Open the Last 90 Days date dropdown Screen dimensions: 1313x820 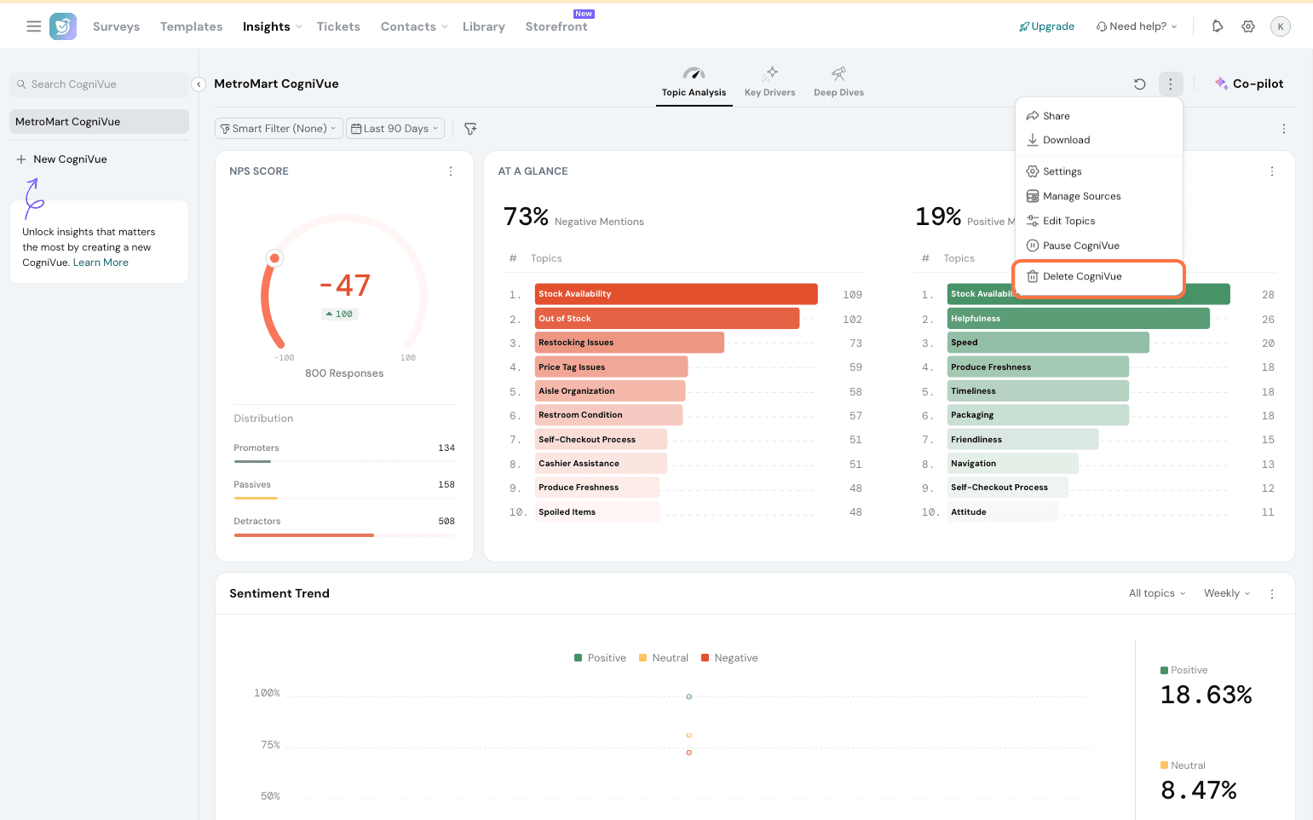[395, 129]
